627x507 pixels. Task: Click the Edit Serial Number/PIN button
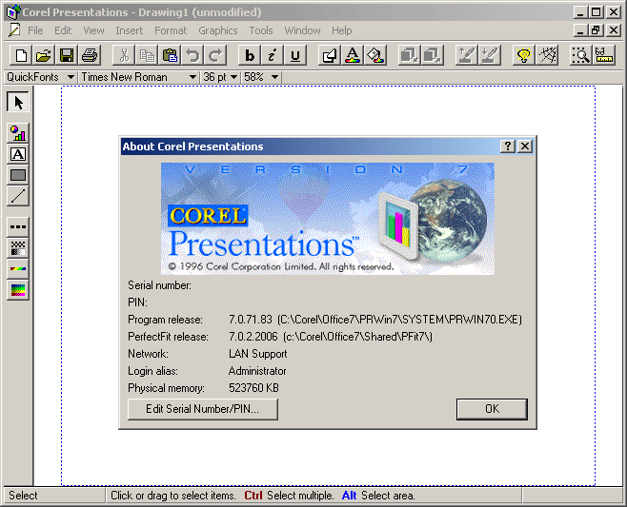pyautogui.click(x=202, y=409)
